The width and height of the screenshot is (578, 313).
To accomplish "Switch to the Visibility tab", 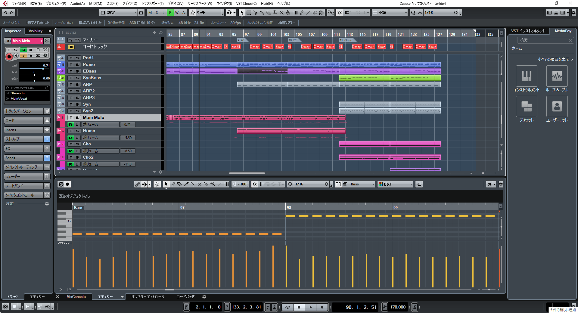I will click(x=36, y=31).
